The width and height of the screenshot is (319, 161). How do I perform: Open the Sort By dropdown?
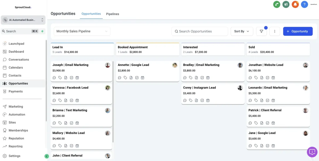click(242, 31)
